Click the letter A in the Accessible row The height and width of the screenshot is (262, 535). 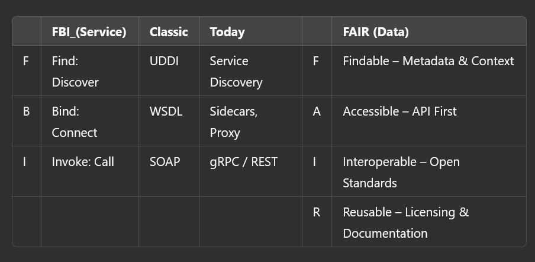316,111
